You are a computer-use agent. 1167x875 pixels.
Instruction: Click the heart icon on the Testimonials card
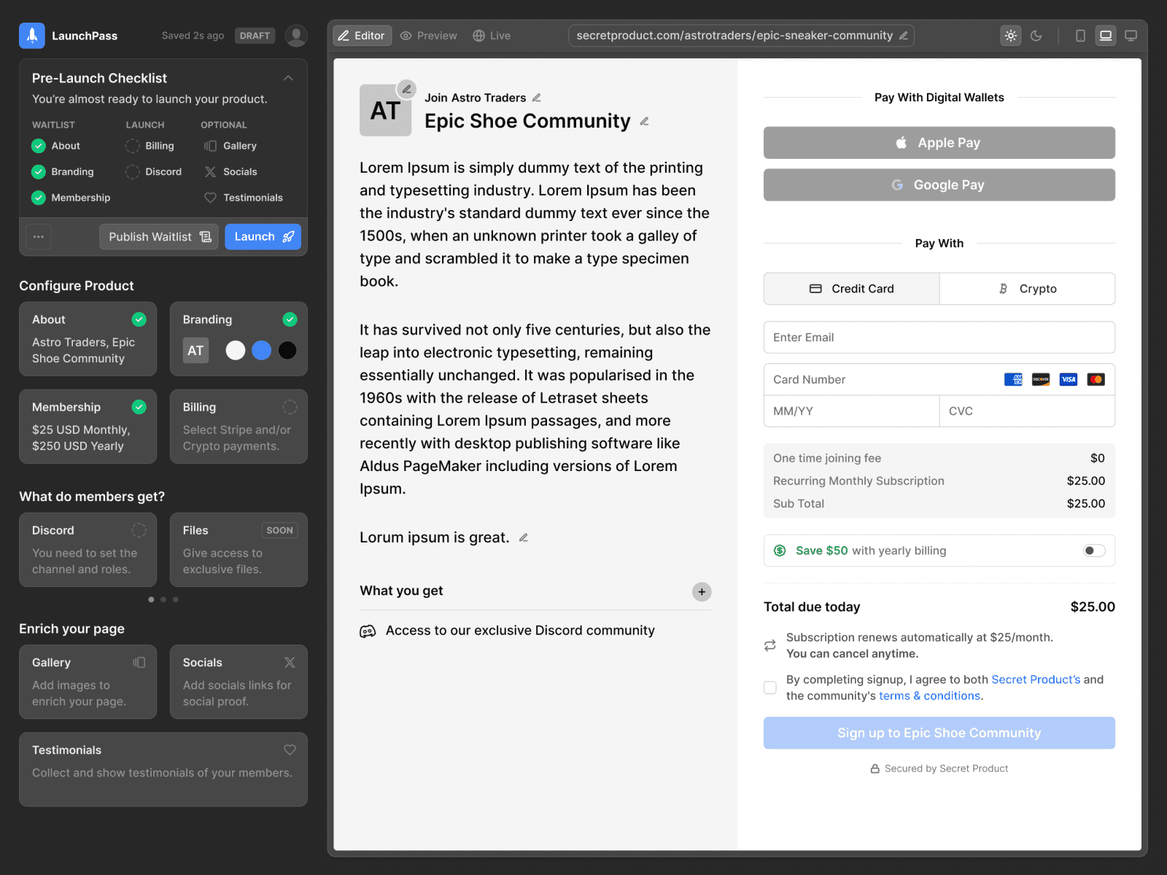pyautogui.click(x=290, y=750)
